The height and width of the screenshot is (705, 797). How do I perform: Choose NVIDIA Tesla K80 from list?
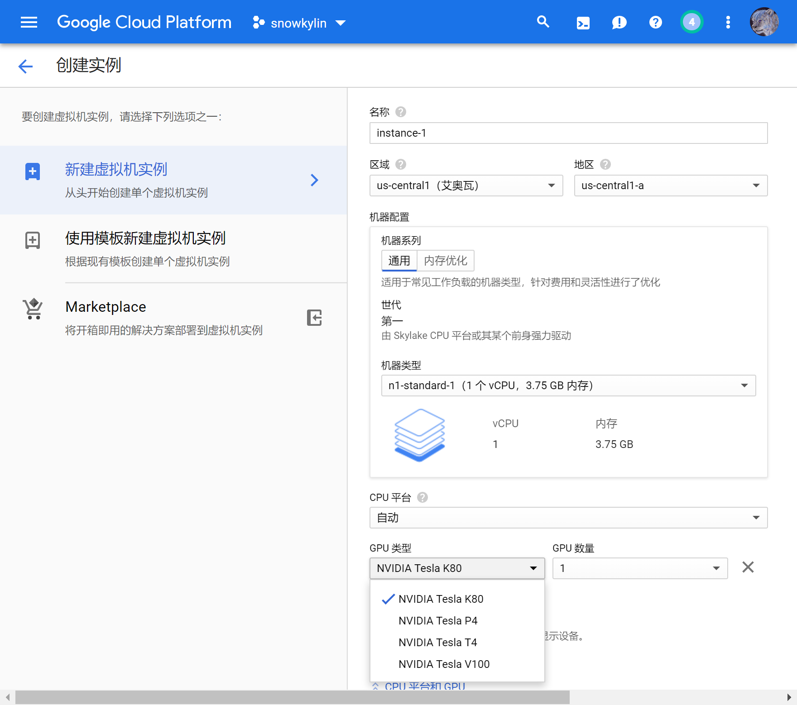click(x=457, y=599)
